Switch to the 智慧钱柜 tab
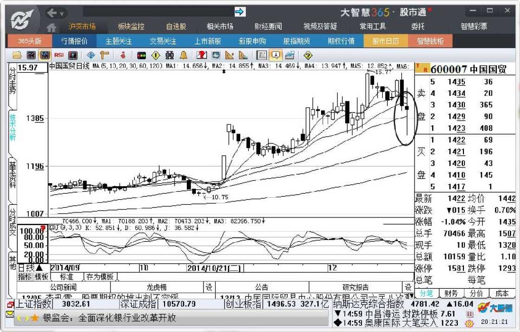This screenshot has height=332, width=520. (430, 41)
